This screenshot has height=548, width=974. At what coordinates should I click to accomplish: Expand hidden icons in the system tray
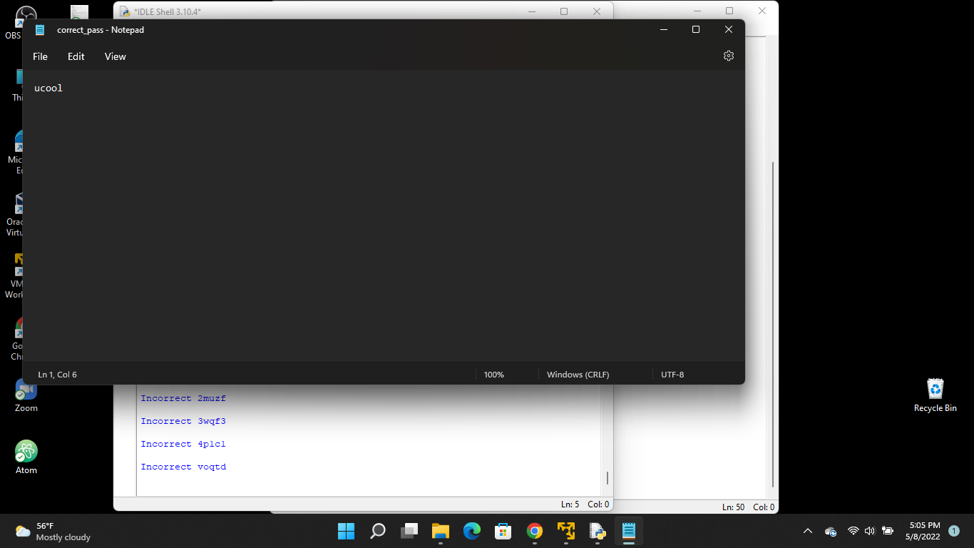(808, 531)
